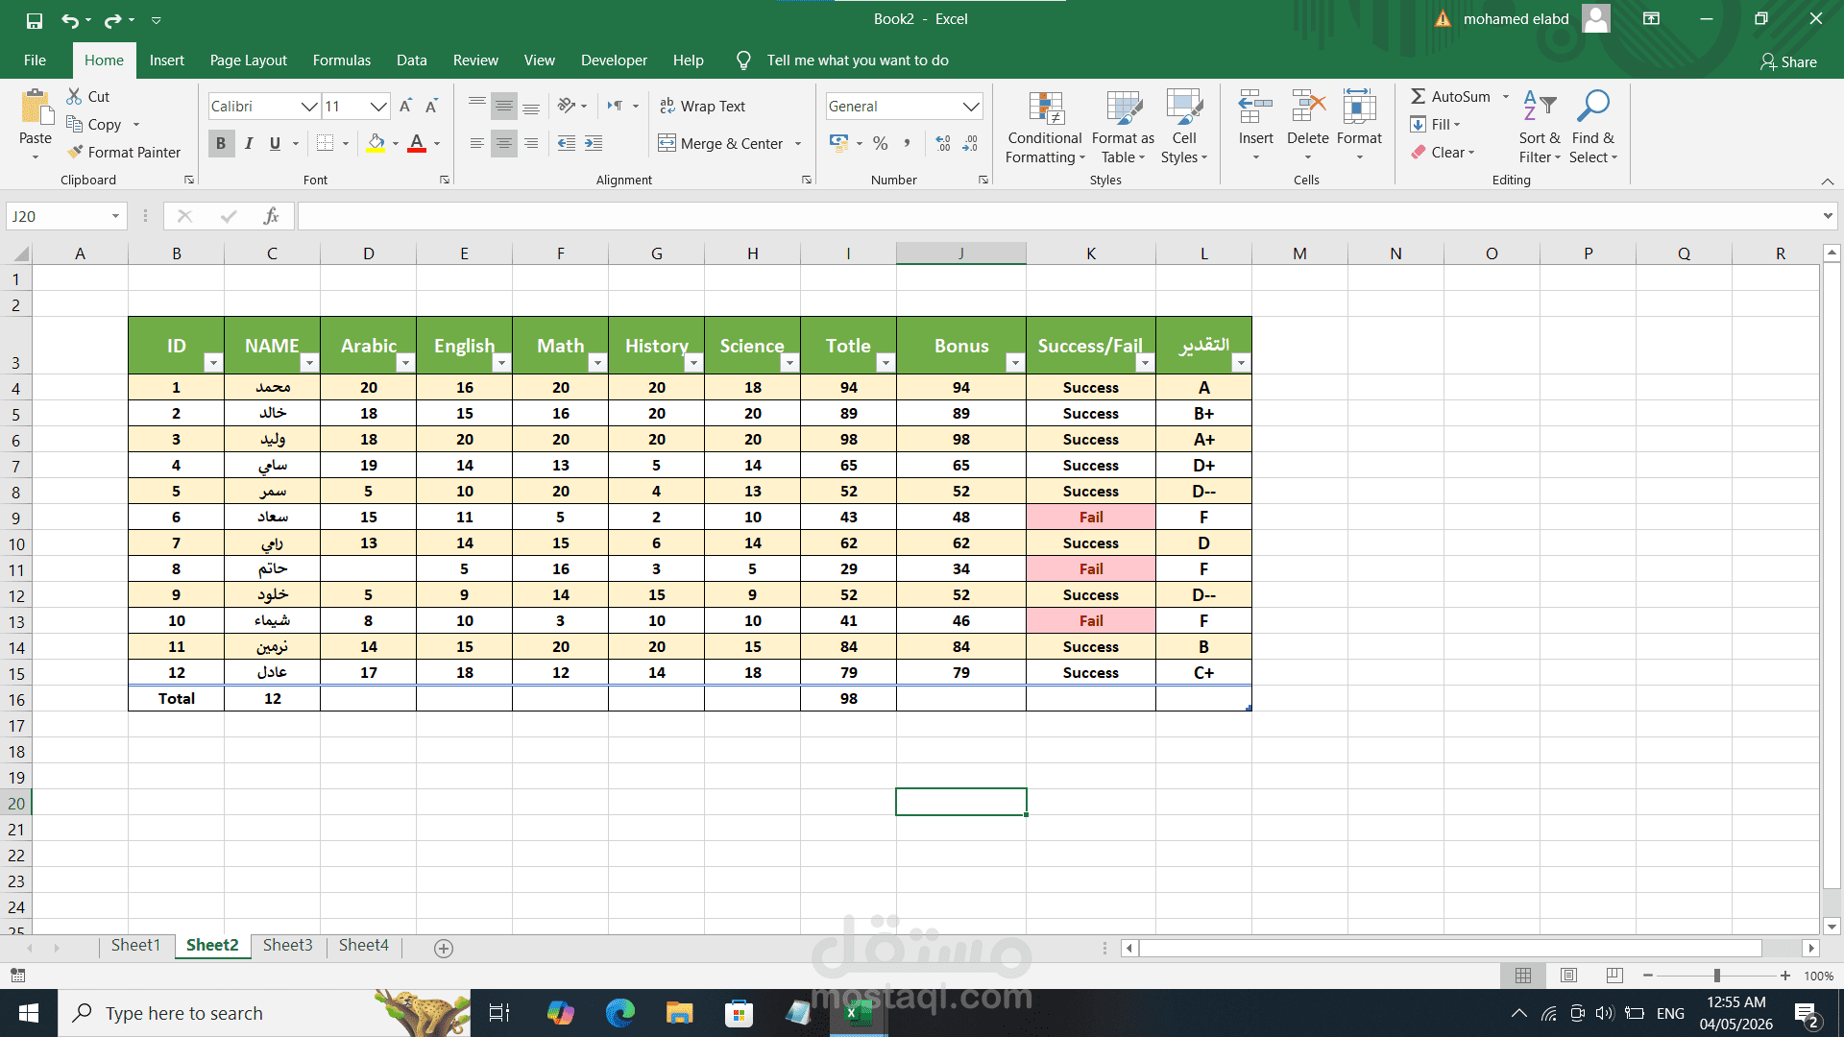Open the Formulas ribbon tab
Viewport: 1844px width, 1037px height.
[342, 60]
